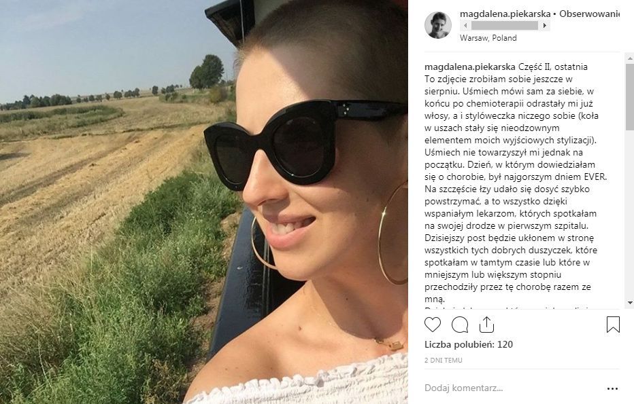Viewport: 634px width, 404px height.
Task: Open the magdalena.piekarska username in the header
Action: click(505, 14)
